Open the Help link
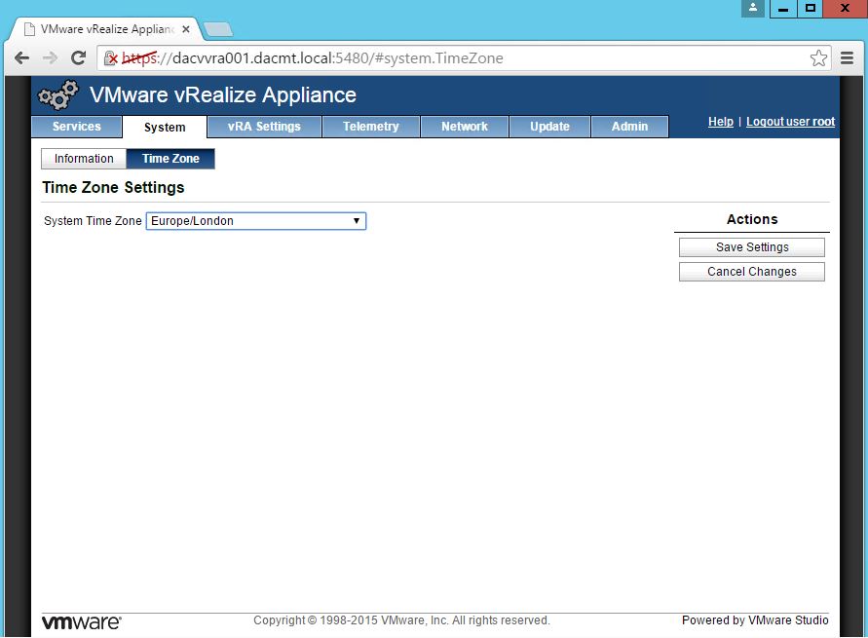Screen dimensions: 868x638 [720, 122]
